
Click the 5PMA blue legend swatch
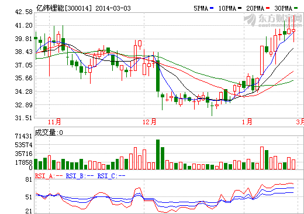212,8
